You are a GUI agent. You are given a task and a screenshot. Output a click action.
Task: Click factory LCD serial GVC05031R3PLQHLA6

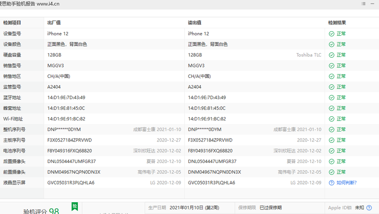click(x=71, y=183)
